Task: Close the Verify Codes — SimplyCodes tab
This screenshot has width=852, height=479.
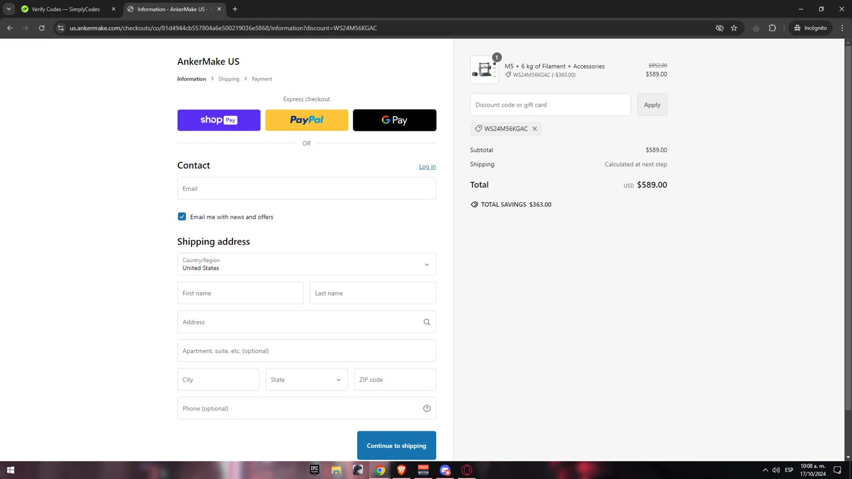Action: pos(114,9)
